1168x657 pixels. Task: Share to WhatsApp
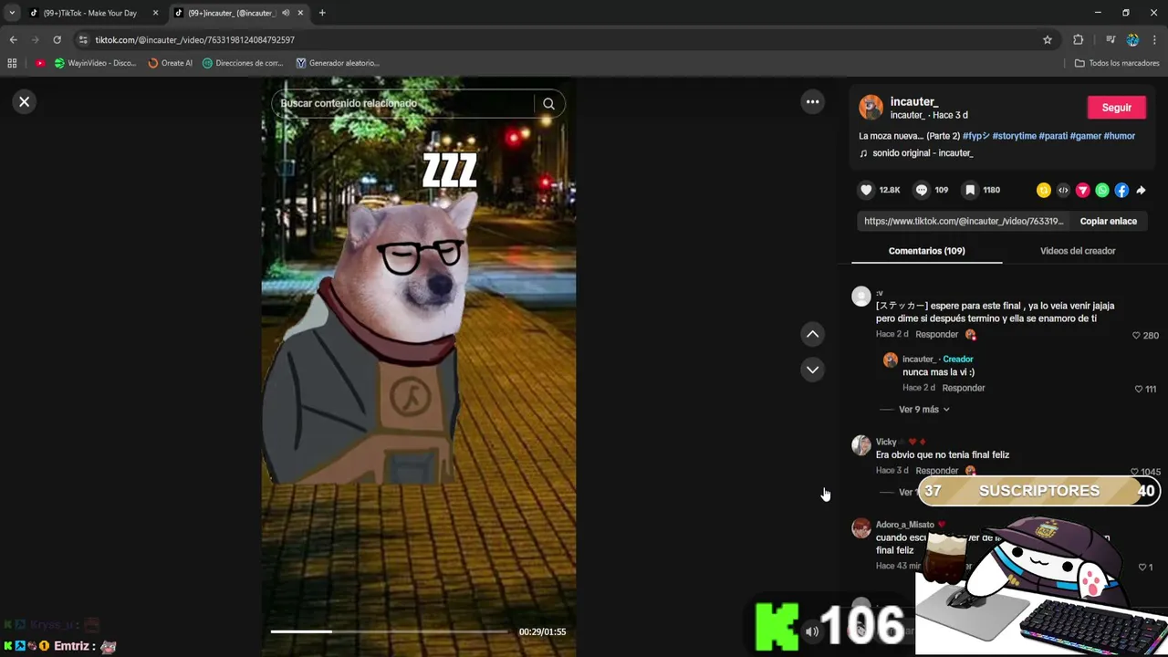[x=1102, y=190]
